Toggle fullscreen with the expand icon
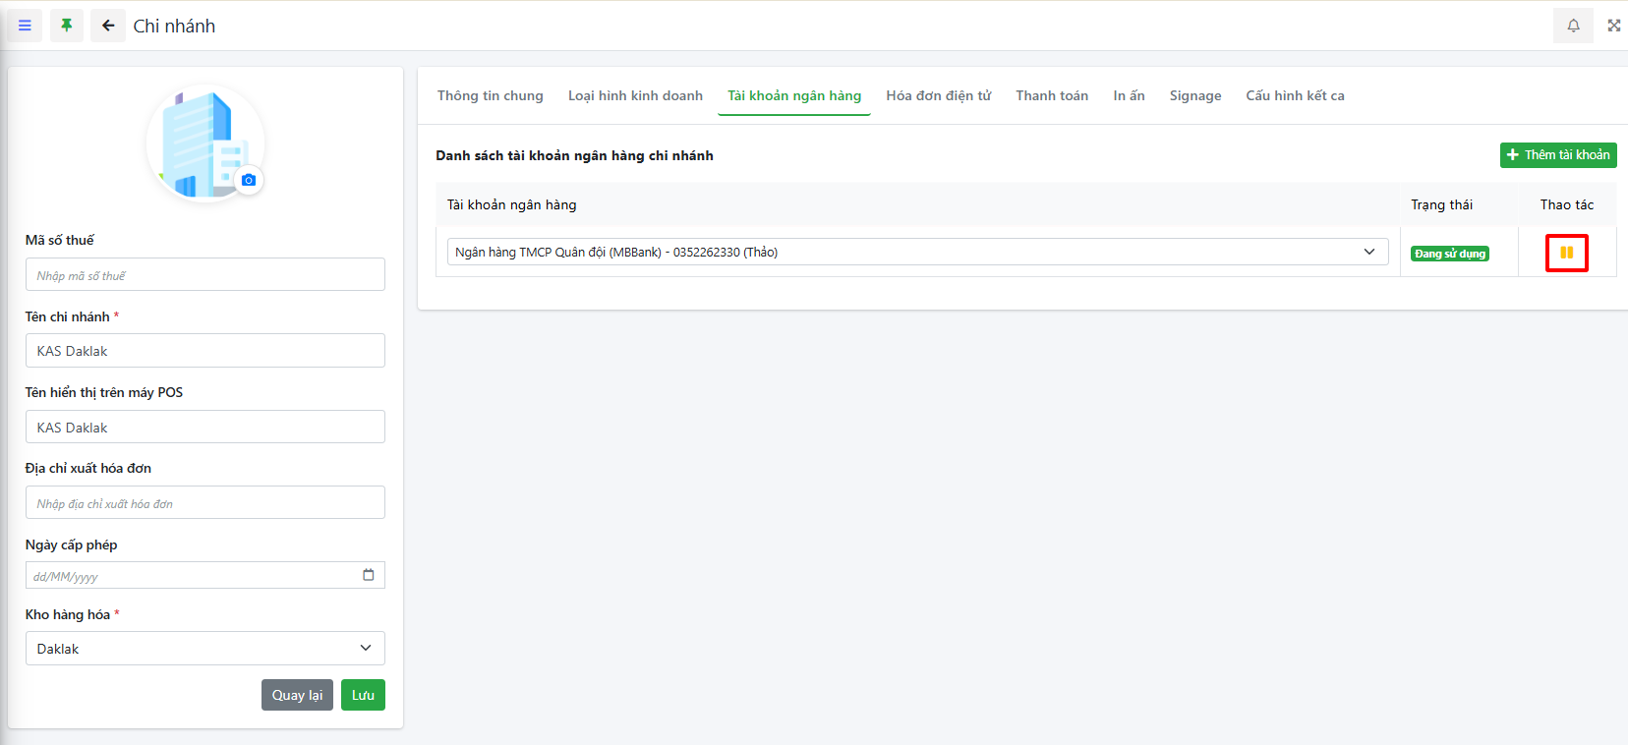1628x745 pixels. coord(1613,26)
